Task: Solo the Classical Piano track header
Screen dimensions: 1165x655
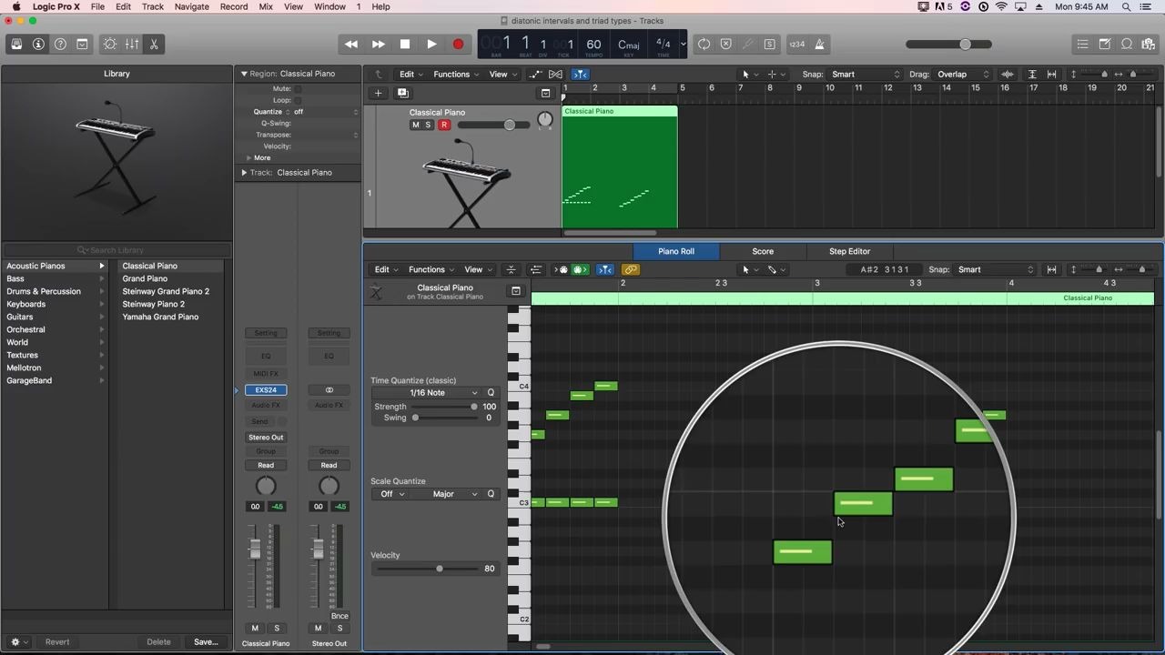Action: point(429,126)
